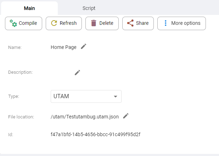
Task: Click the Share button label
Action: 142,23
